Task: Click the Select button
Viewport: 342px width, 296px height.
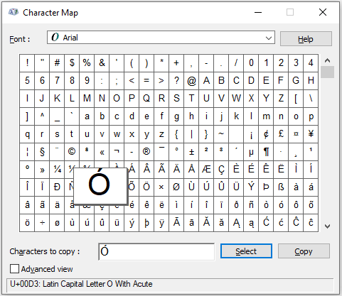Action: [246, 251]
